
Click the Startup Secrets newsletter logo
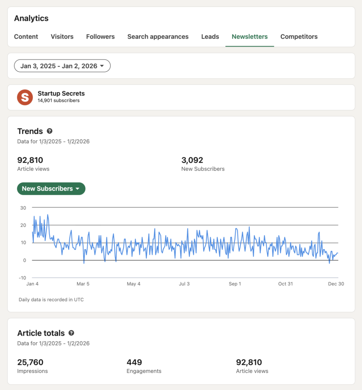coord(25,97)
